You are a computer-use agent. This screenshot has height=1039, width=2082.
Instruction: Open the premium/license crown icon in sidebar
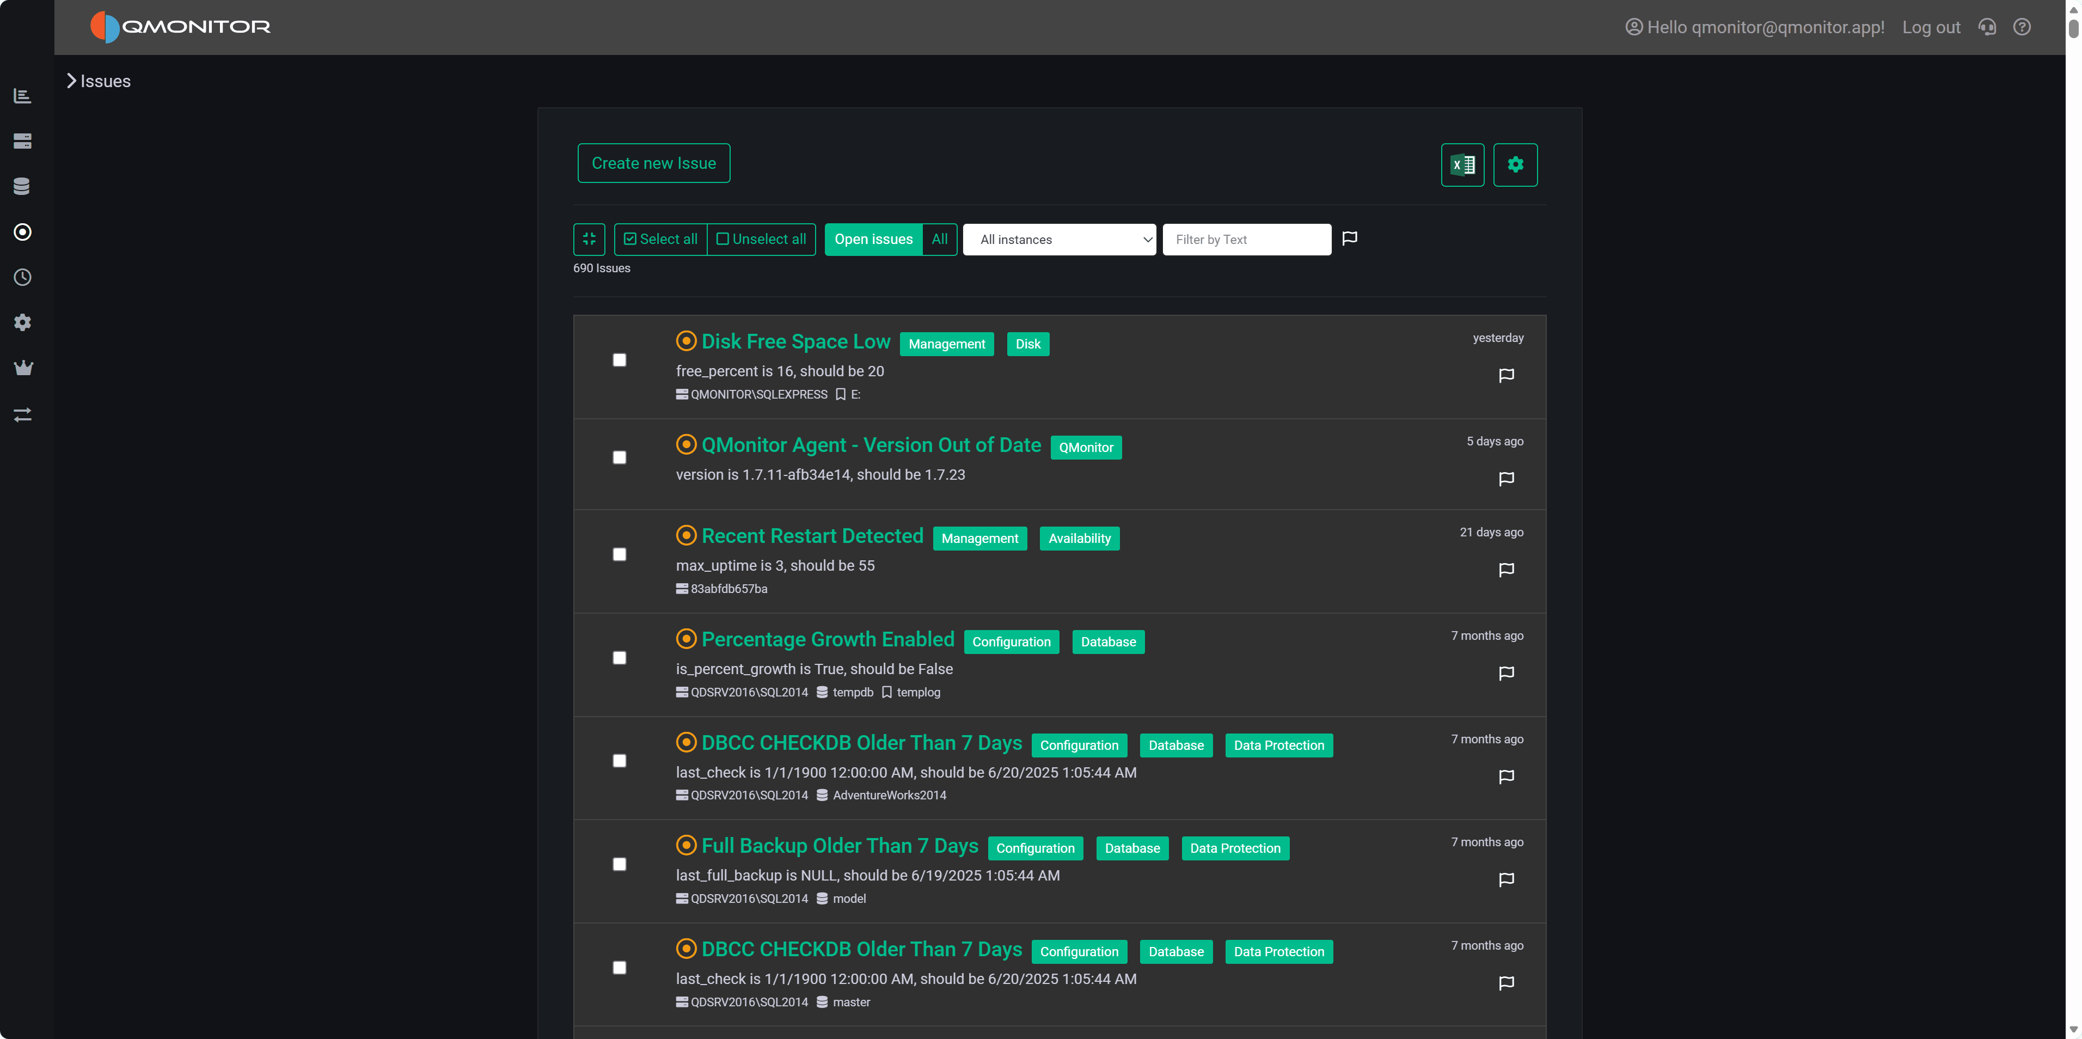(23, 368)
